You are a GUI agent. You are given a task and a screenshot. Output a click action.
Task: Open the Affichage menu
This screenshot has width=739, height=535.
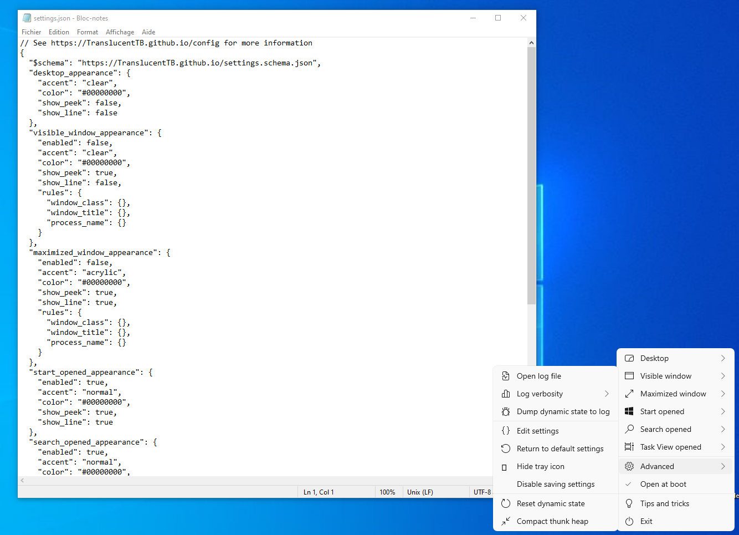(120, 32)
